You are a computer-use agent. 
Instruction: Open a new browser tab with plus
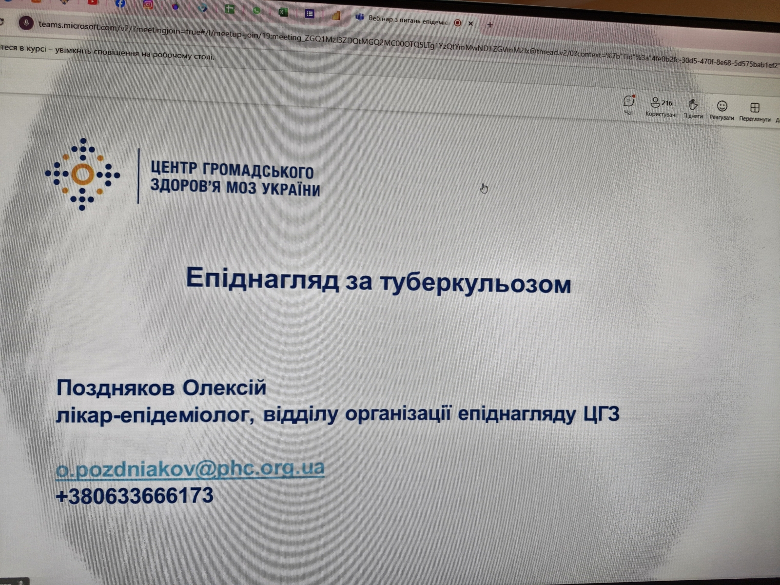(490, 24)
